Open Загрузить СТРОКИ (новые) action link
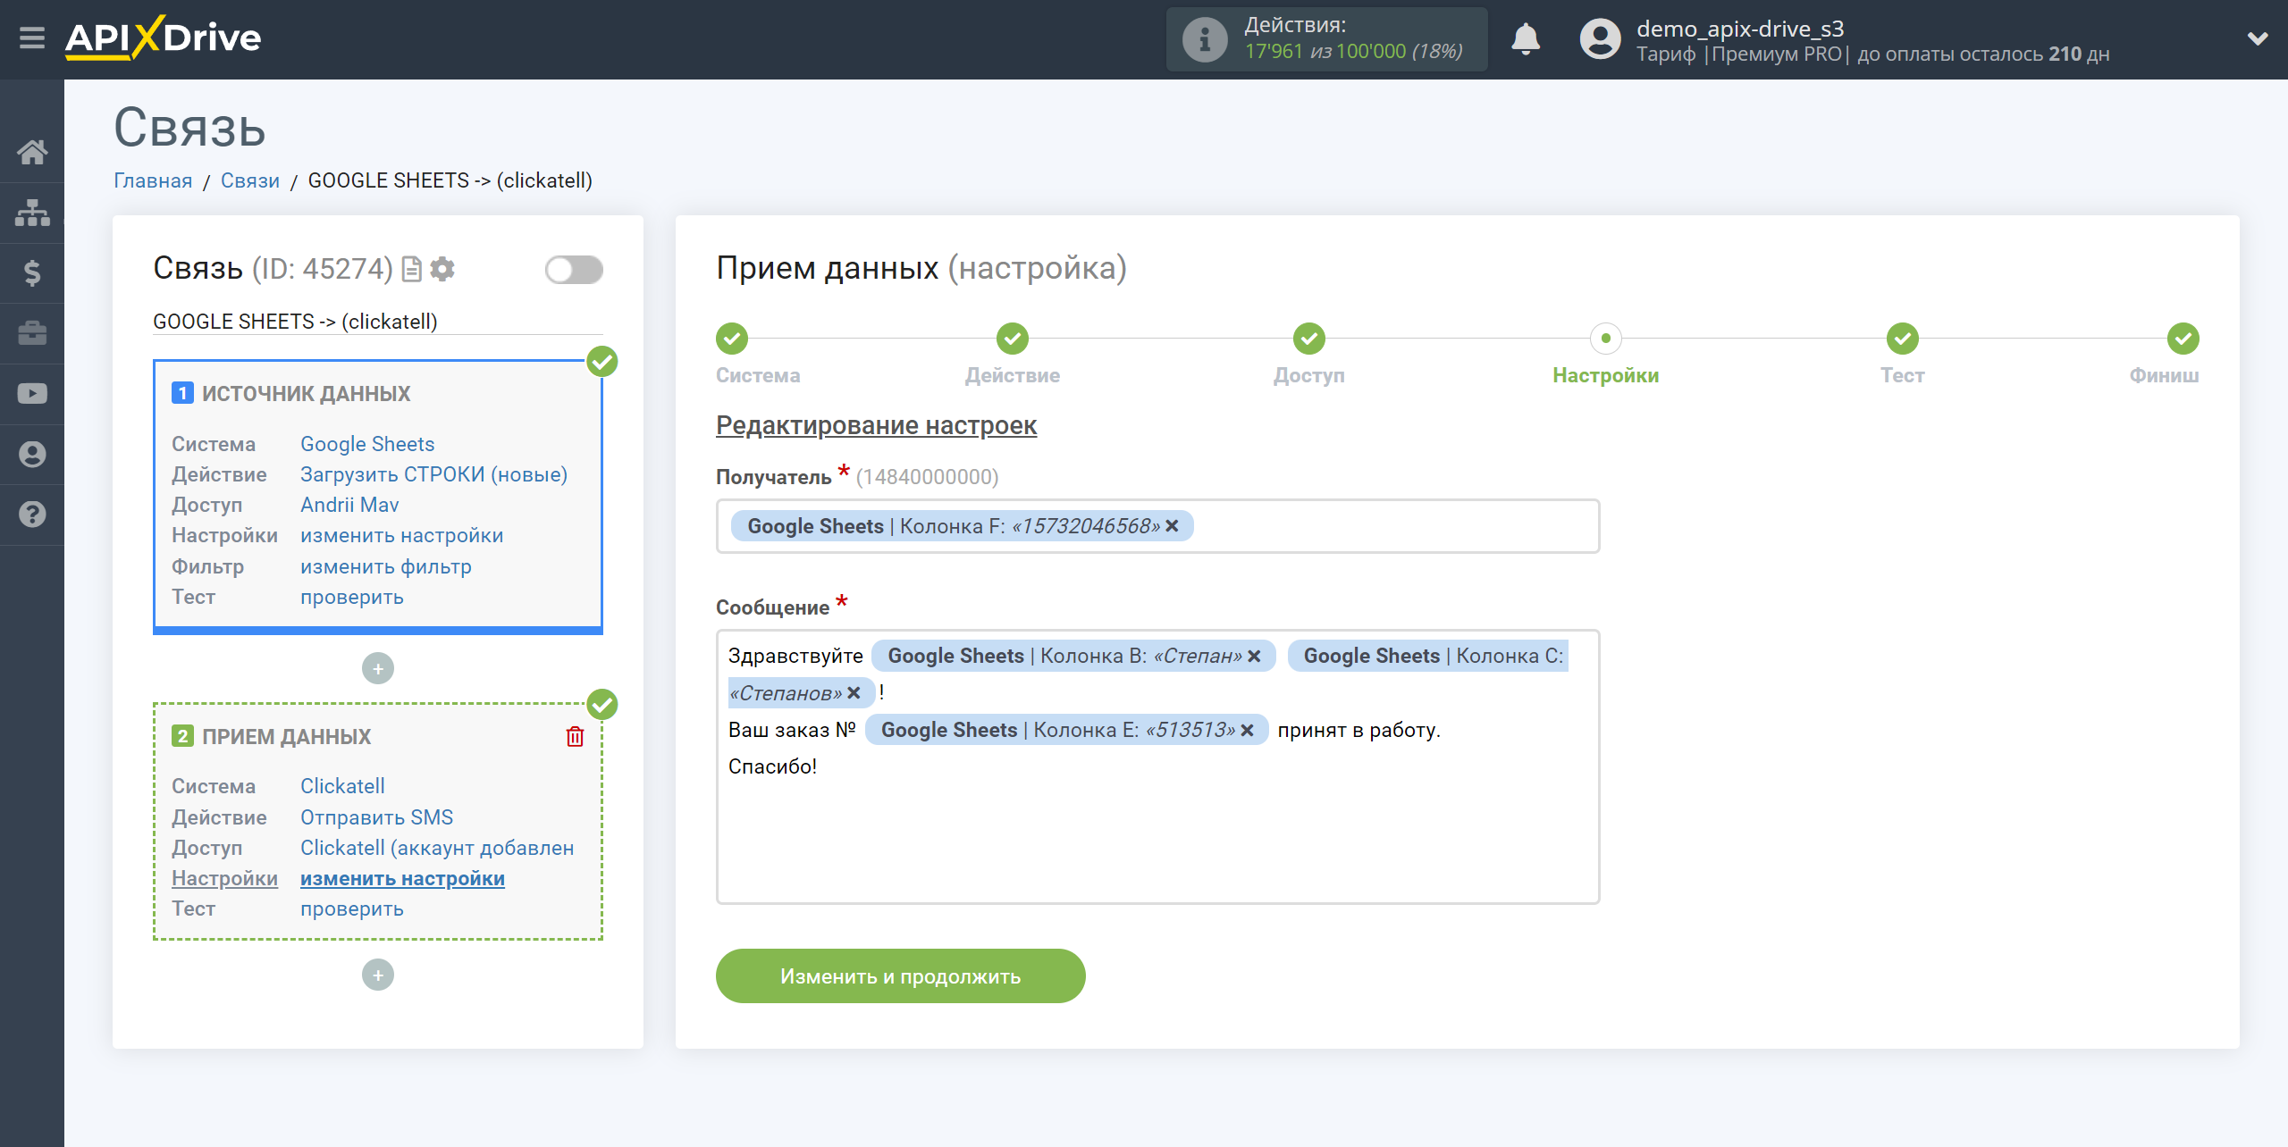Image resolution: width=2288 pixels, height=1147 pixels. click(433, 474)
